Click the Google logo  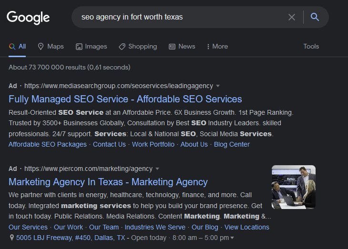pos(28,18)
